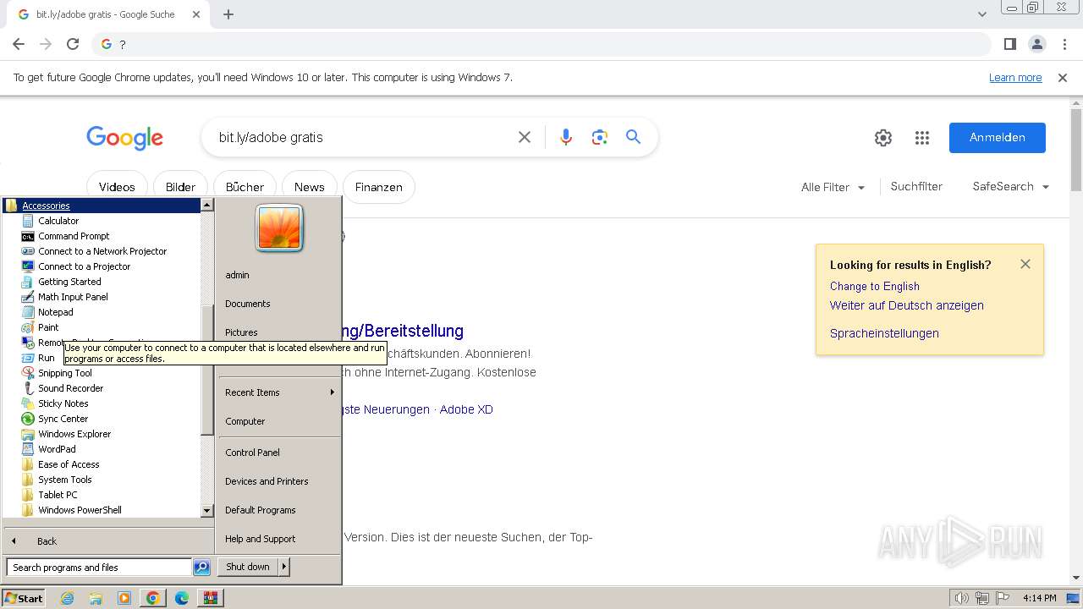Image resolution: width=1083 pixels, height=609 pixels.
Task: Open Chrome profile avatar menu
Action: 1036,44
